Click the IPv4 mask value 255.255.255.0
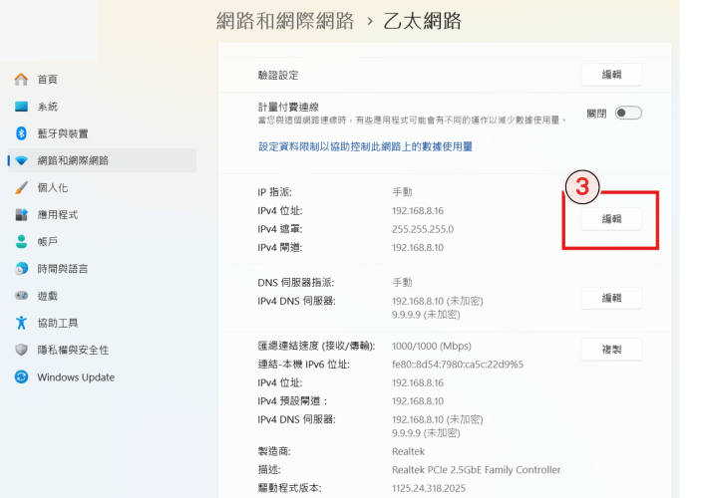The image size is (705, 498). 423,229
